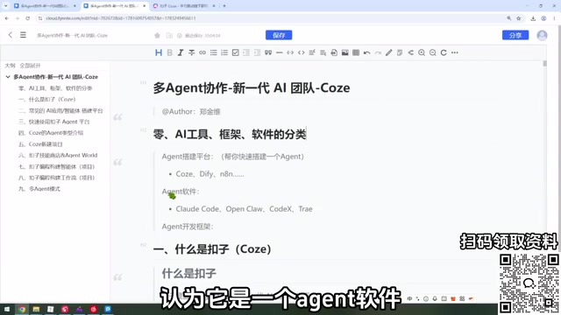Screen dimensions: 561x315
Task: Click the heading 零、AI工具、框架、软件的分类
Action: 230,134
